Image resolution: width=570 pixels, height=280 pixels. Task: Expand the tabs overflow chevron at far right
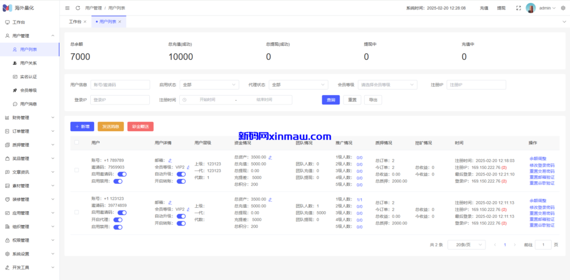(564, 22)
